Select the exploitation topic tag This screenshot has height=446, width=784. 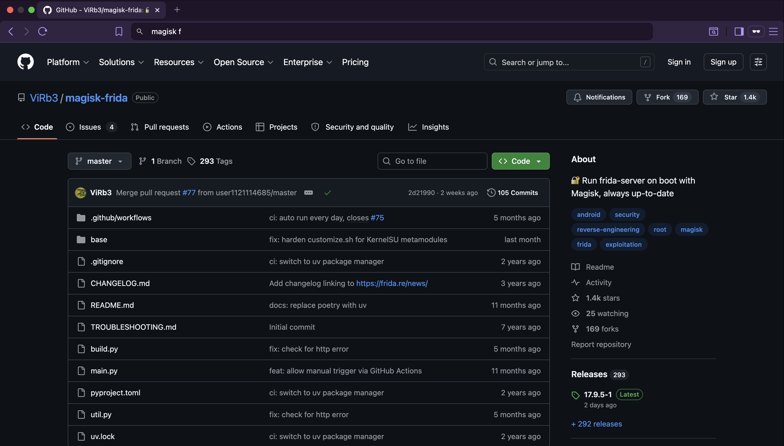[x=623, y=244]
